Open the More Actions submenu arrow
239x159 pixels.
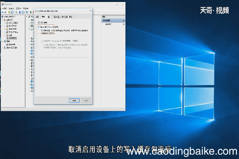pos(124,24)
